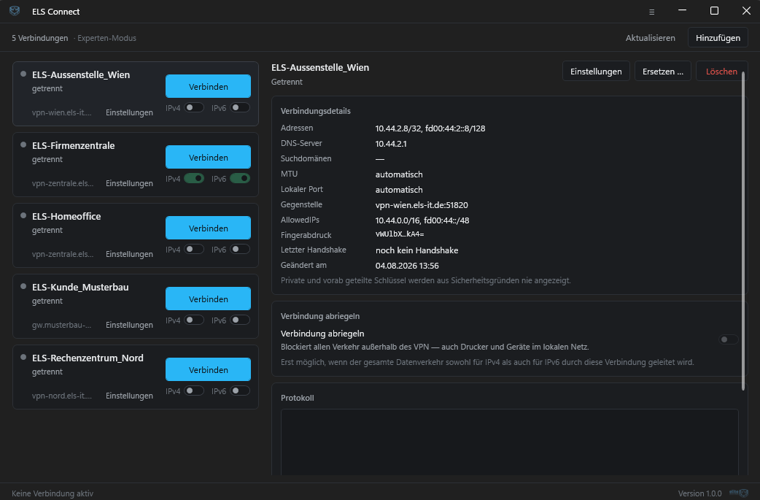760x500 pixels.
Task: Open Einstellungen link for ELS-Kunde_Musterbau card
Action: [x=129, y=325]
